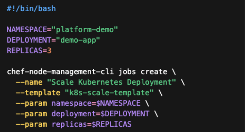Select the --template flag
Viewport: 245px width, 132px height.
point(38,93)
